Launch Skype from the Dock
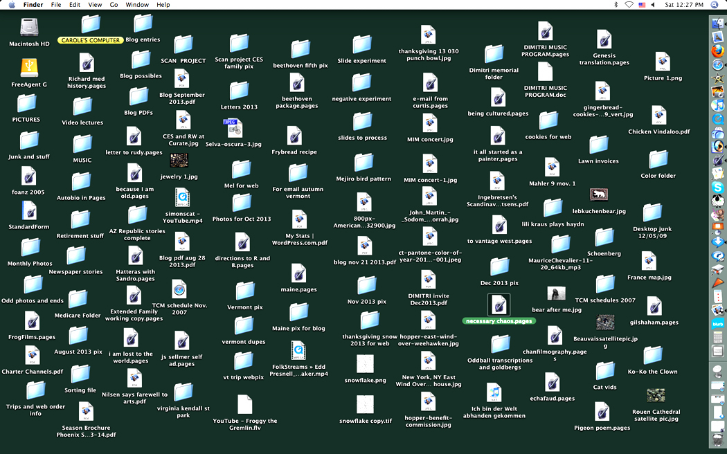 pyautogui.click(x=717, y=188)
